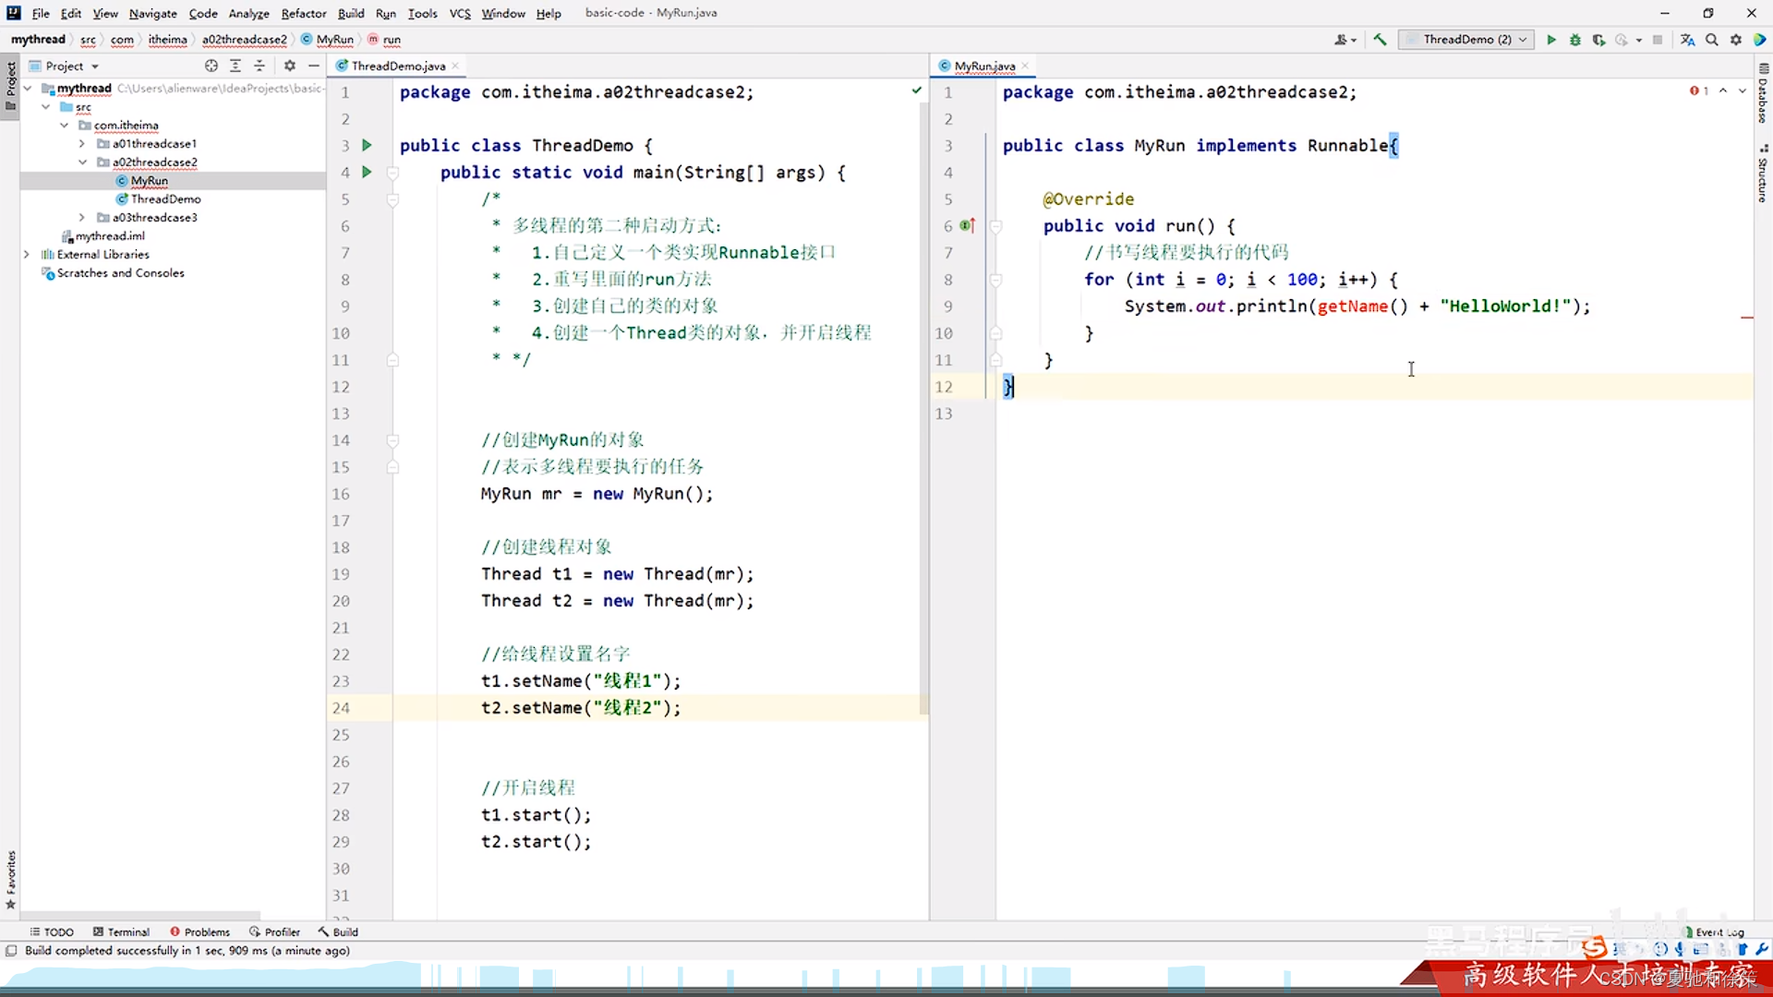Select the ThreadDemo class in project tree
This screenshot has width=1773, height=997.
(165, 199)
